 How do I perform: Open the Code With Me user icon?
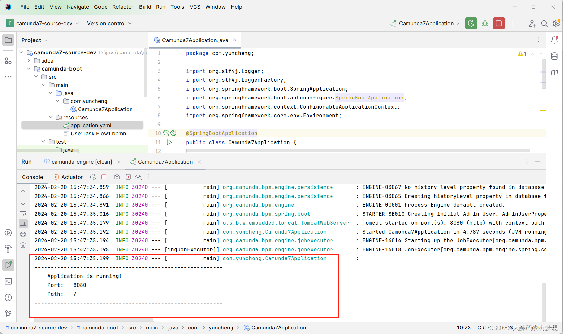click(x=532, y=23)
